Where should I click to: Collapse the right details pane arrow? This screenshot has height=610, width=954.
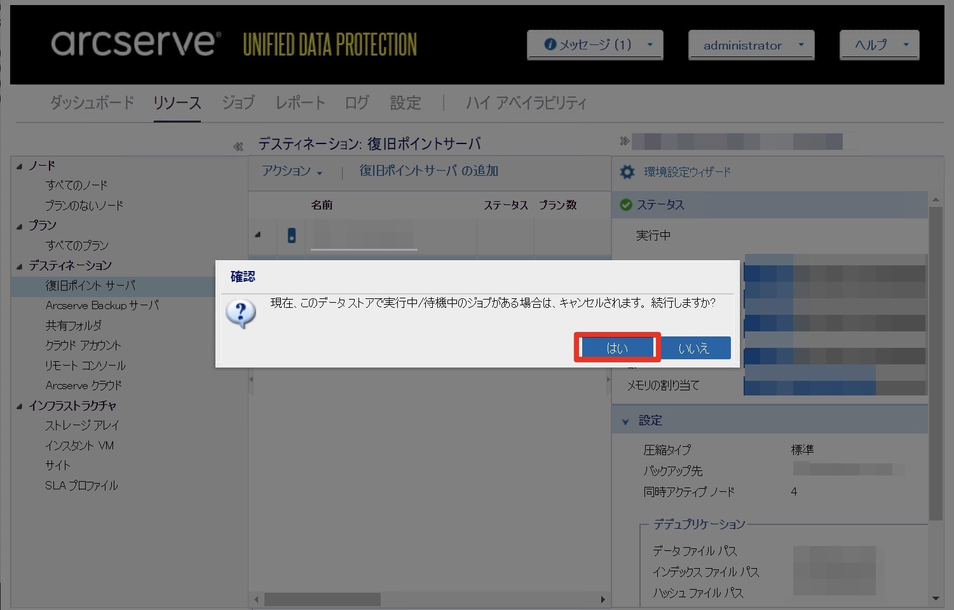[624, 141]
